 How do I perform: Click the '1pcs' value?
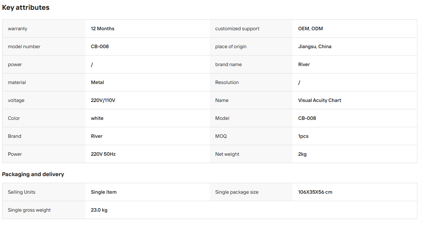click(x=303, y=136)
